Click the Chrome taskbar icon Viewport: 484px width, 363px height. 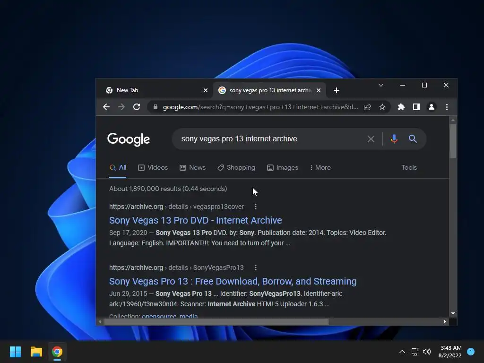tap(57, 352)
